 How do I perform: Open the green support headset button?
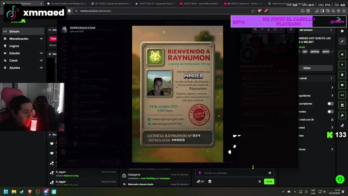340,179
